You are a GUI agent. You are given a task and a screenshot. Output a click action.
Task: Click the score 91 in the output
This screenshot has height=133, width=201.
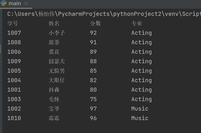pos(93,43)
